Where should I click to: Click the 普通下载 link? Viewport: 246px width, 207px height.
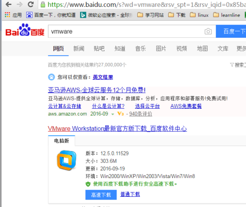click(x=130, y=194)
